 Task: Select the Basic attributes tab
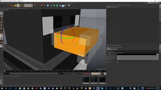click(108, 49)
